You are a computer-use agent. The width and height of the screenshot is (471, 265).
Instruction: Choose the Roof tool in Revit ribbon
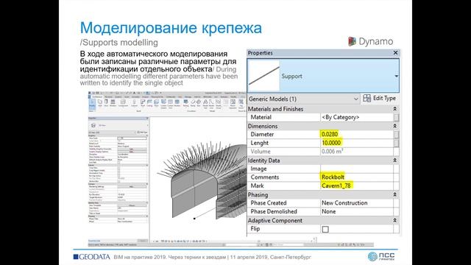(x=143, y=103)
